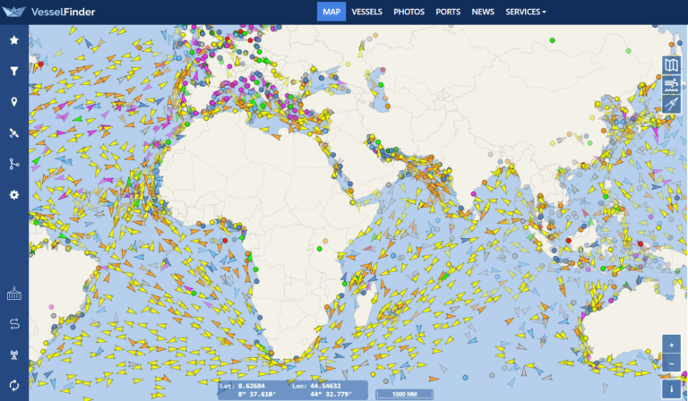The width and height of the screenshot is (688, 401).
Task: Click the container ship icon in sidebar
Action: 13,293
